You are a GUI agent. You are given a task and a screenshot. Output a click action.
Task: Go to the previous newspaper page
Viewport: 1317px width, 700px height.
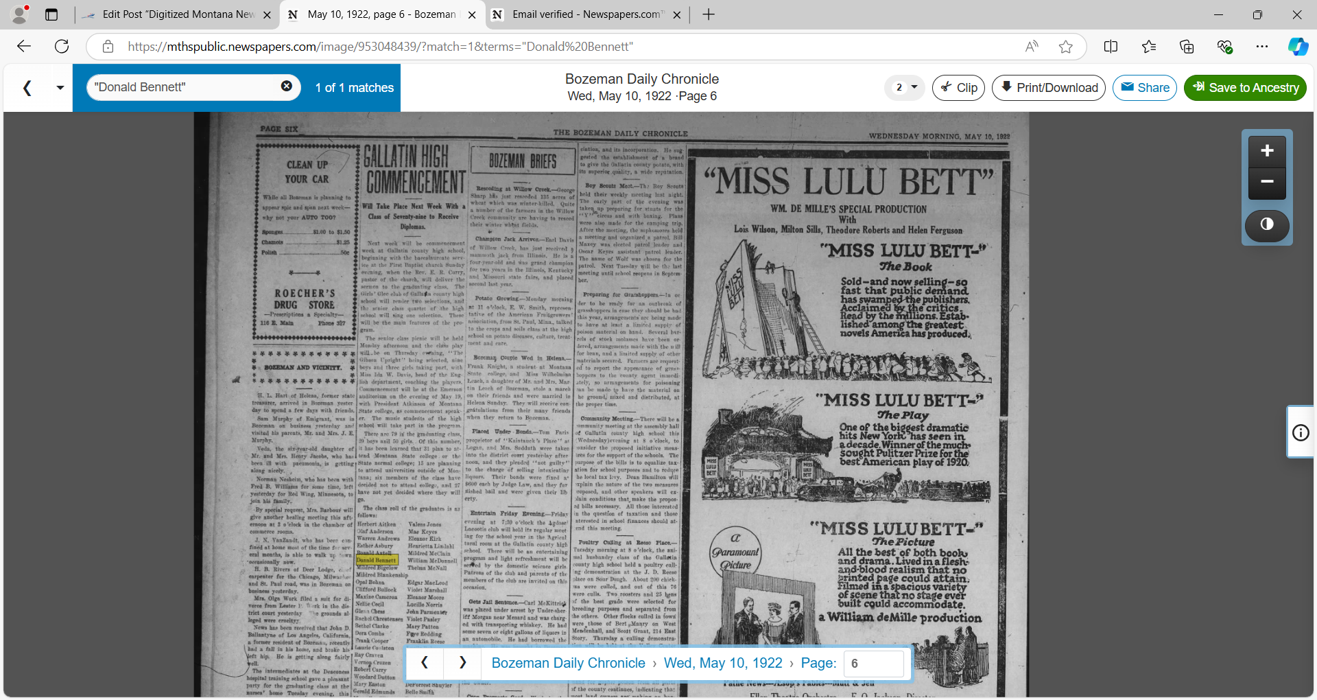(425, 663)
